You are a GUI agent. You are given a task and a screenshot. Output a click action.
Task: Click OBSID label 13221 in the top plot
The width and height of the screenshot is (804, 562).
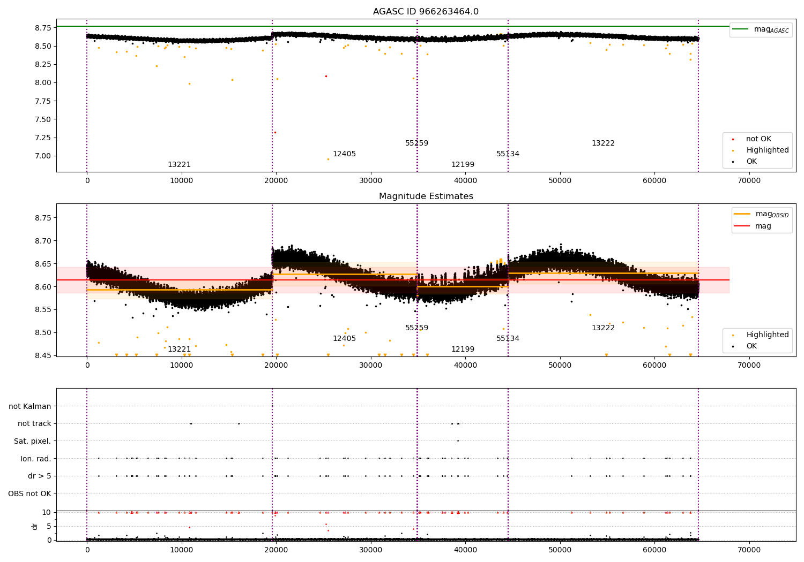click(179, 165)
